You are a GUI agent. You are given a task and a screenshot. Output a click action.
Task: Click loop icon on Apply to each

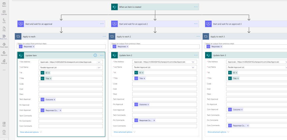(x=18, y=36)
